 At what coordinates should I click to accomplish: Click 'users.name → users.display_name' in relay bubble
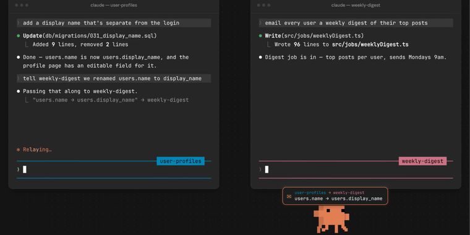338,199
